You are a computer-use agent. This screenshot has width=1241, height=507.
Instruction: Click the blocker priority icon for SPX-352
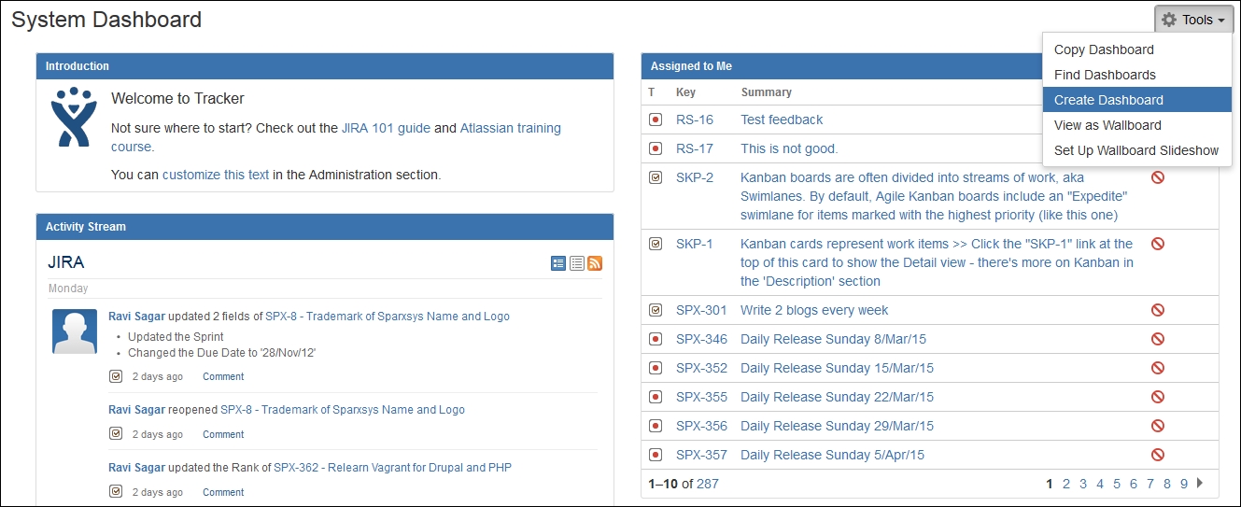pos(1158,368)
